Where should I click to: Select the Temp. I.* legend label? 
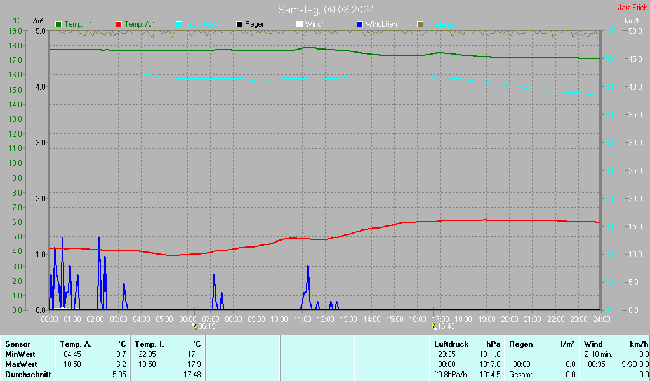(x=78, y=24)
